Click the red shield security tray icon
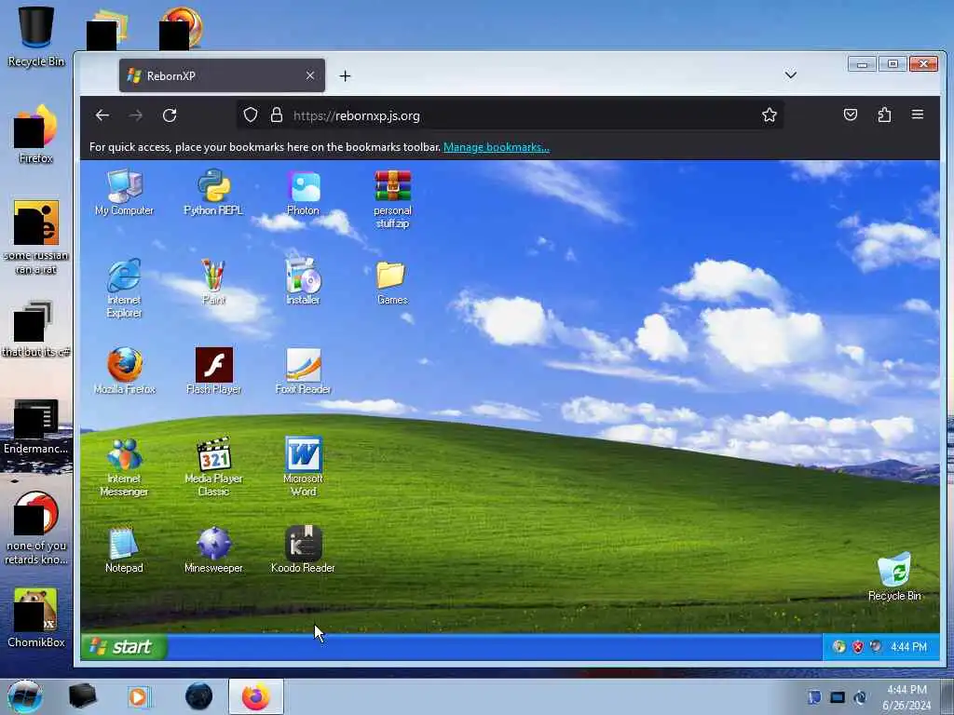954x715 pixels. point(858,647)
